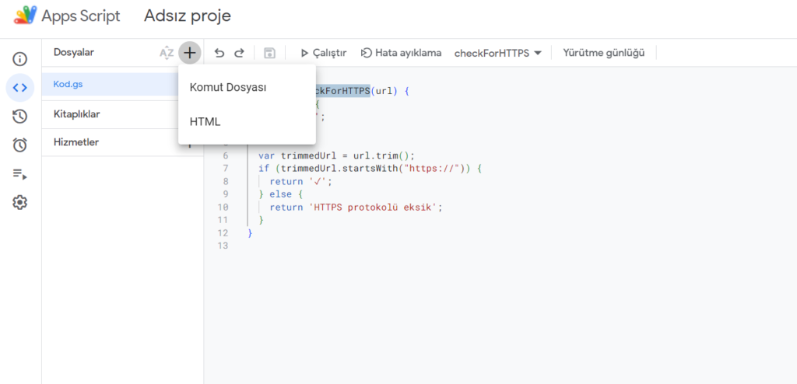Screen dimensions: 797x384
Task: Open Triggers via the alarm clock icon
Action: pyautogui.click(x=20, y=145)
